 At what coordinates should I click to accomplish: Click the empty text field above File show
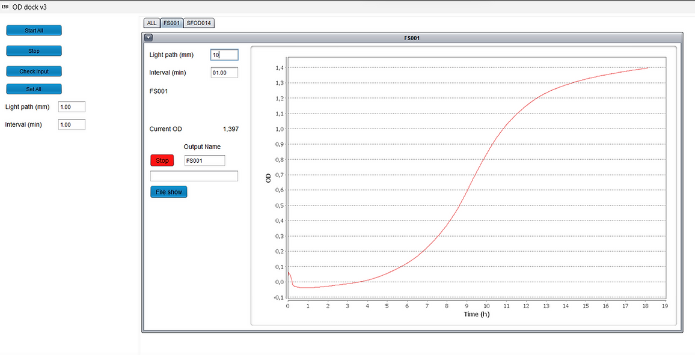(194, 176)
